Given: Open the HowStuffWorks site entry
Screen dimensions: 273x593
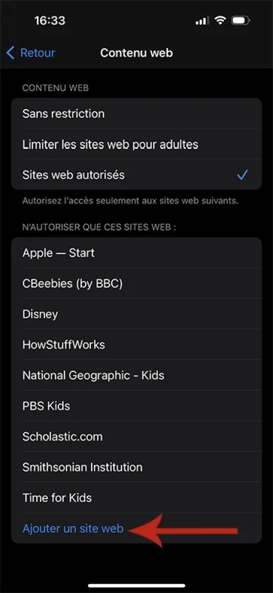Looking at the screenshot, I should (x=136, y=345).
